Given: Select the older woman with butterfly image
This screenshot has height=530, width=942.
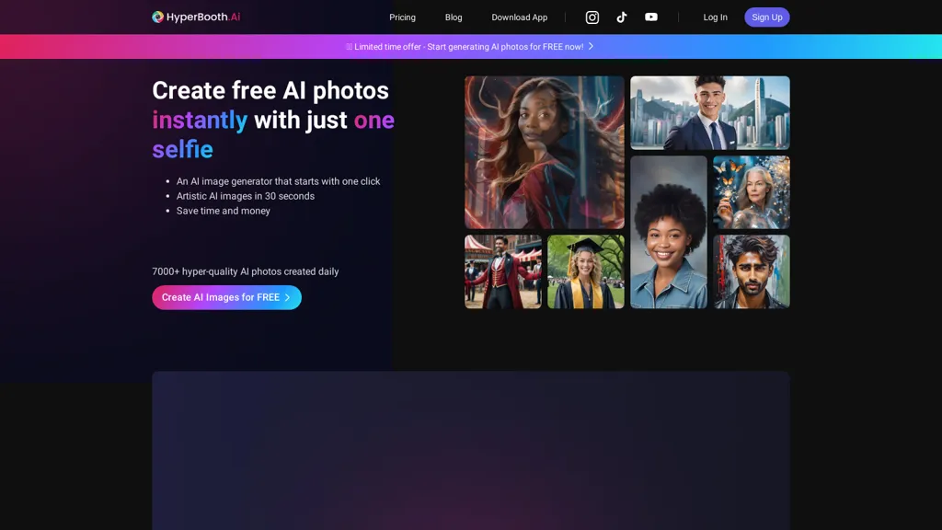Looking at the screenshot, I should 751,191.
